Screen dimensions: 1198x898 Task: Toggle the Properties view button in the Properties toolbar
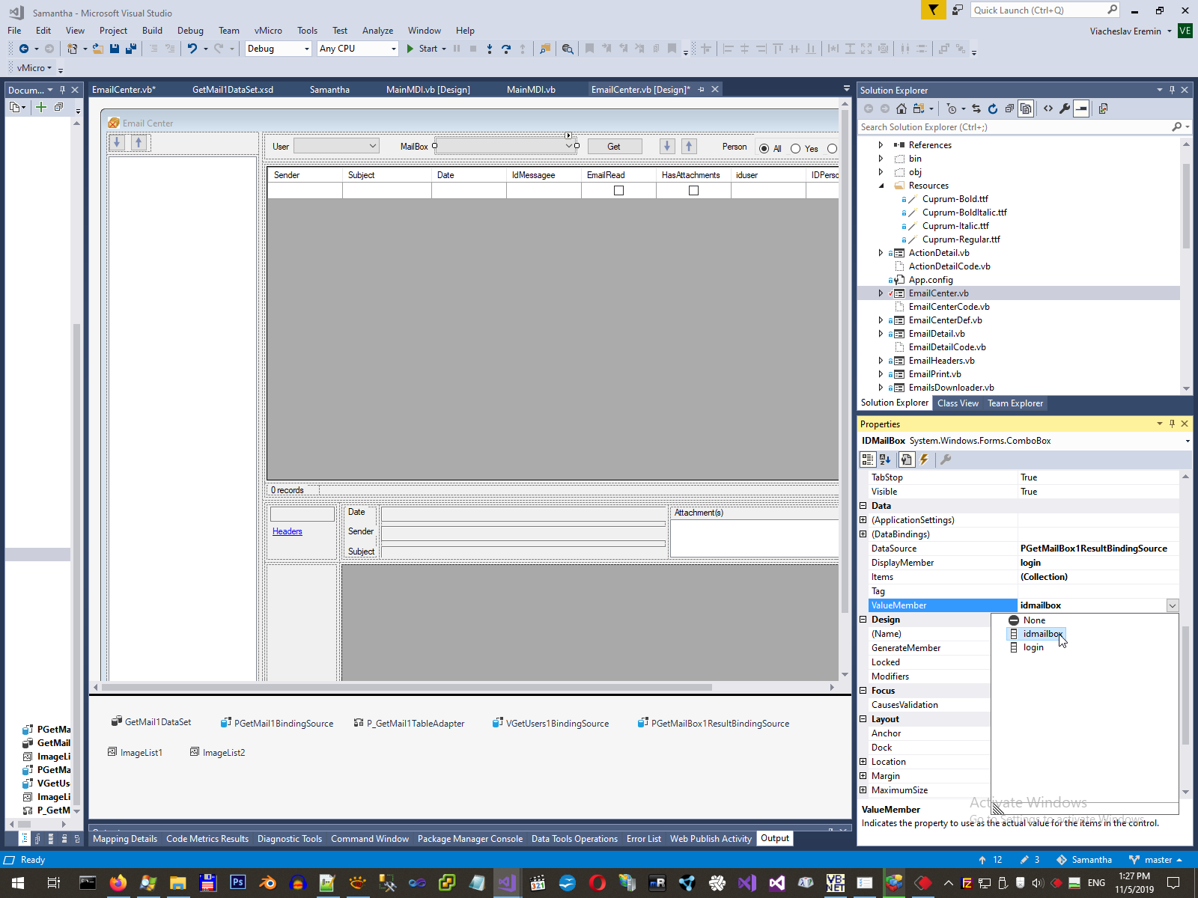pyautogui.click(x=906, y=459)
